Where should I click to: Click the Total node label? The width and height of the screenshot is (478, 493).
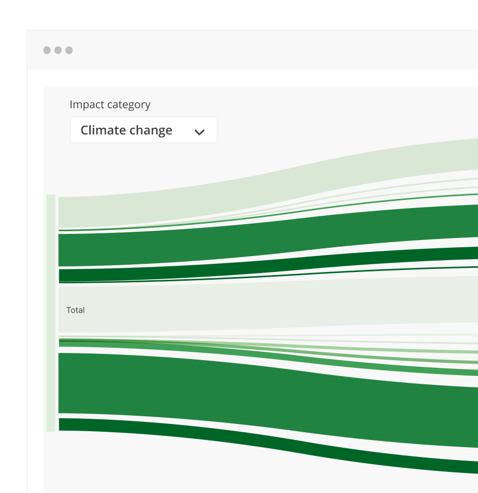[x=75, y=310]
